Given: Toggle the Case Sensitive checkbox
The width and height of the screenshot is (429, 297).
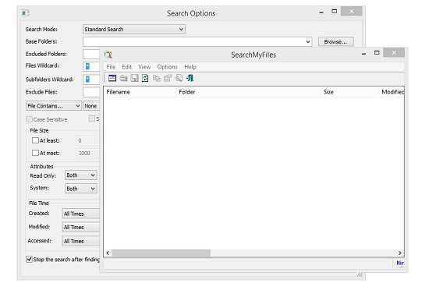Looking at the screenshot, I should (x=29, y=119).
